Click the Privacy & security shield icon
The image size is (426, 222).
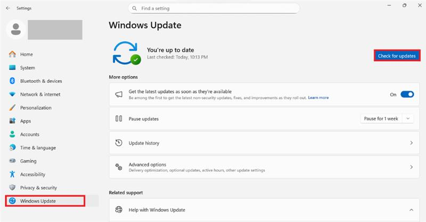coord(12,187)
